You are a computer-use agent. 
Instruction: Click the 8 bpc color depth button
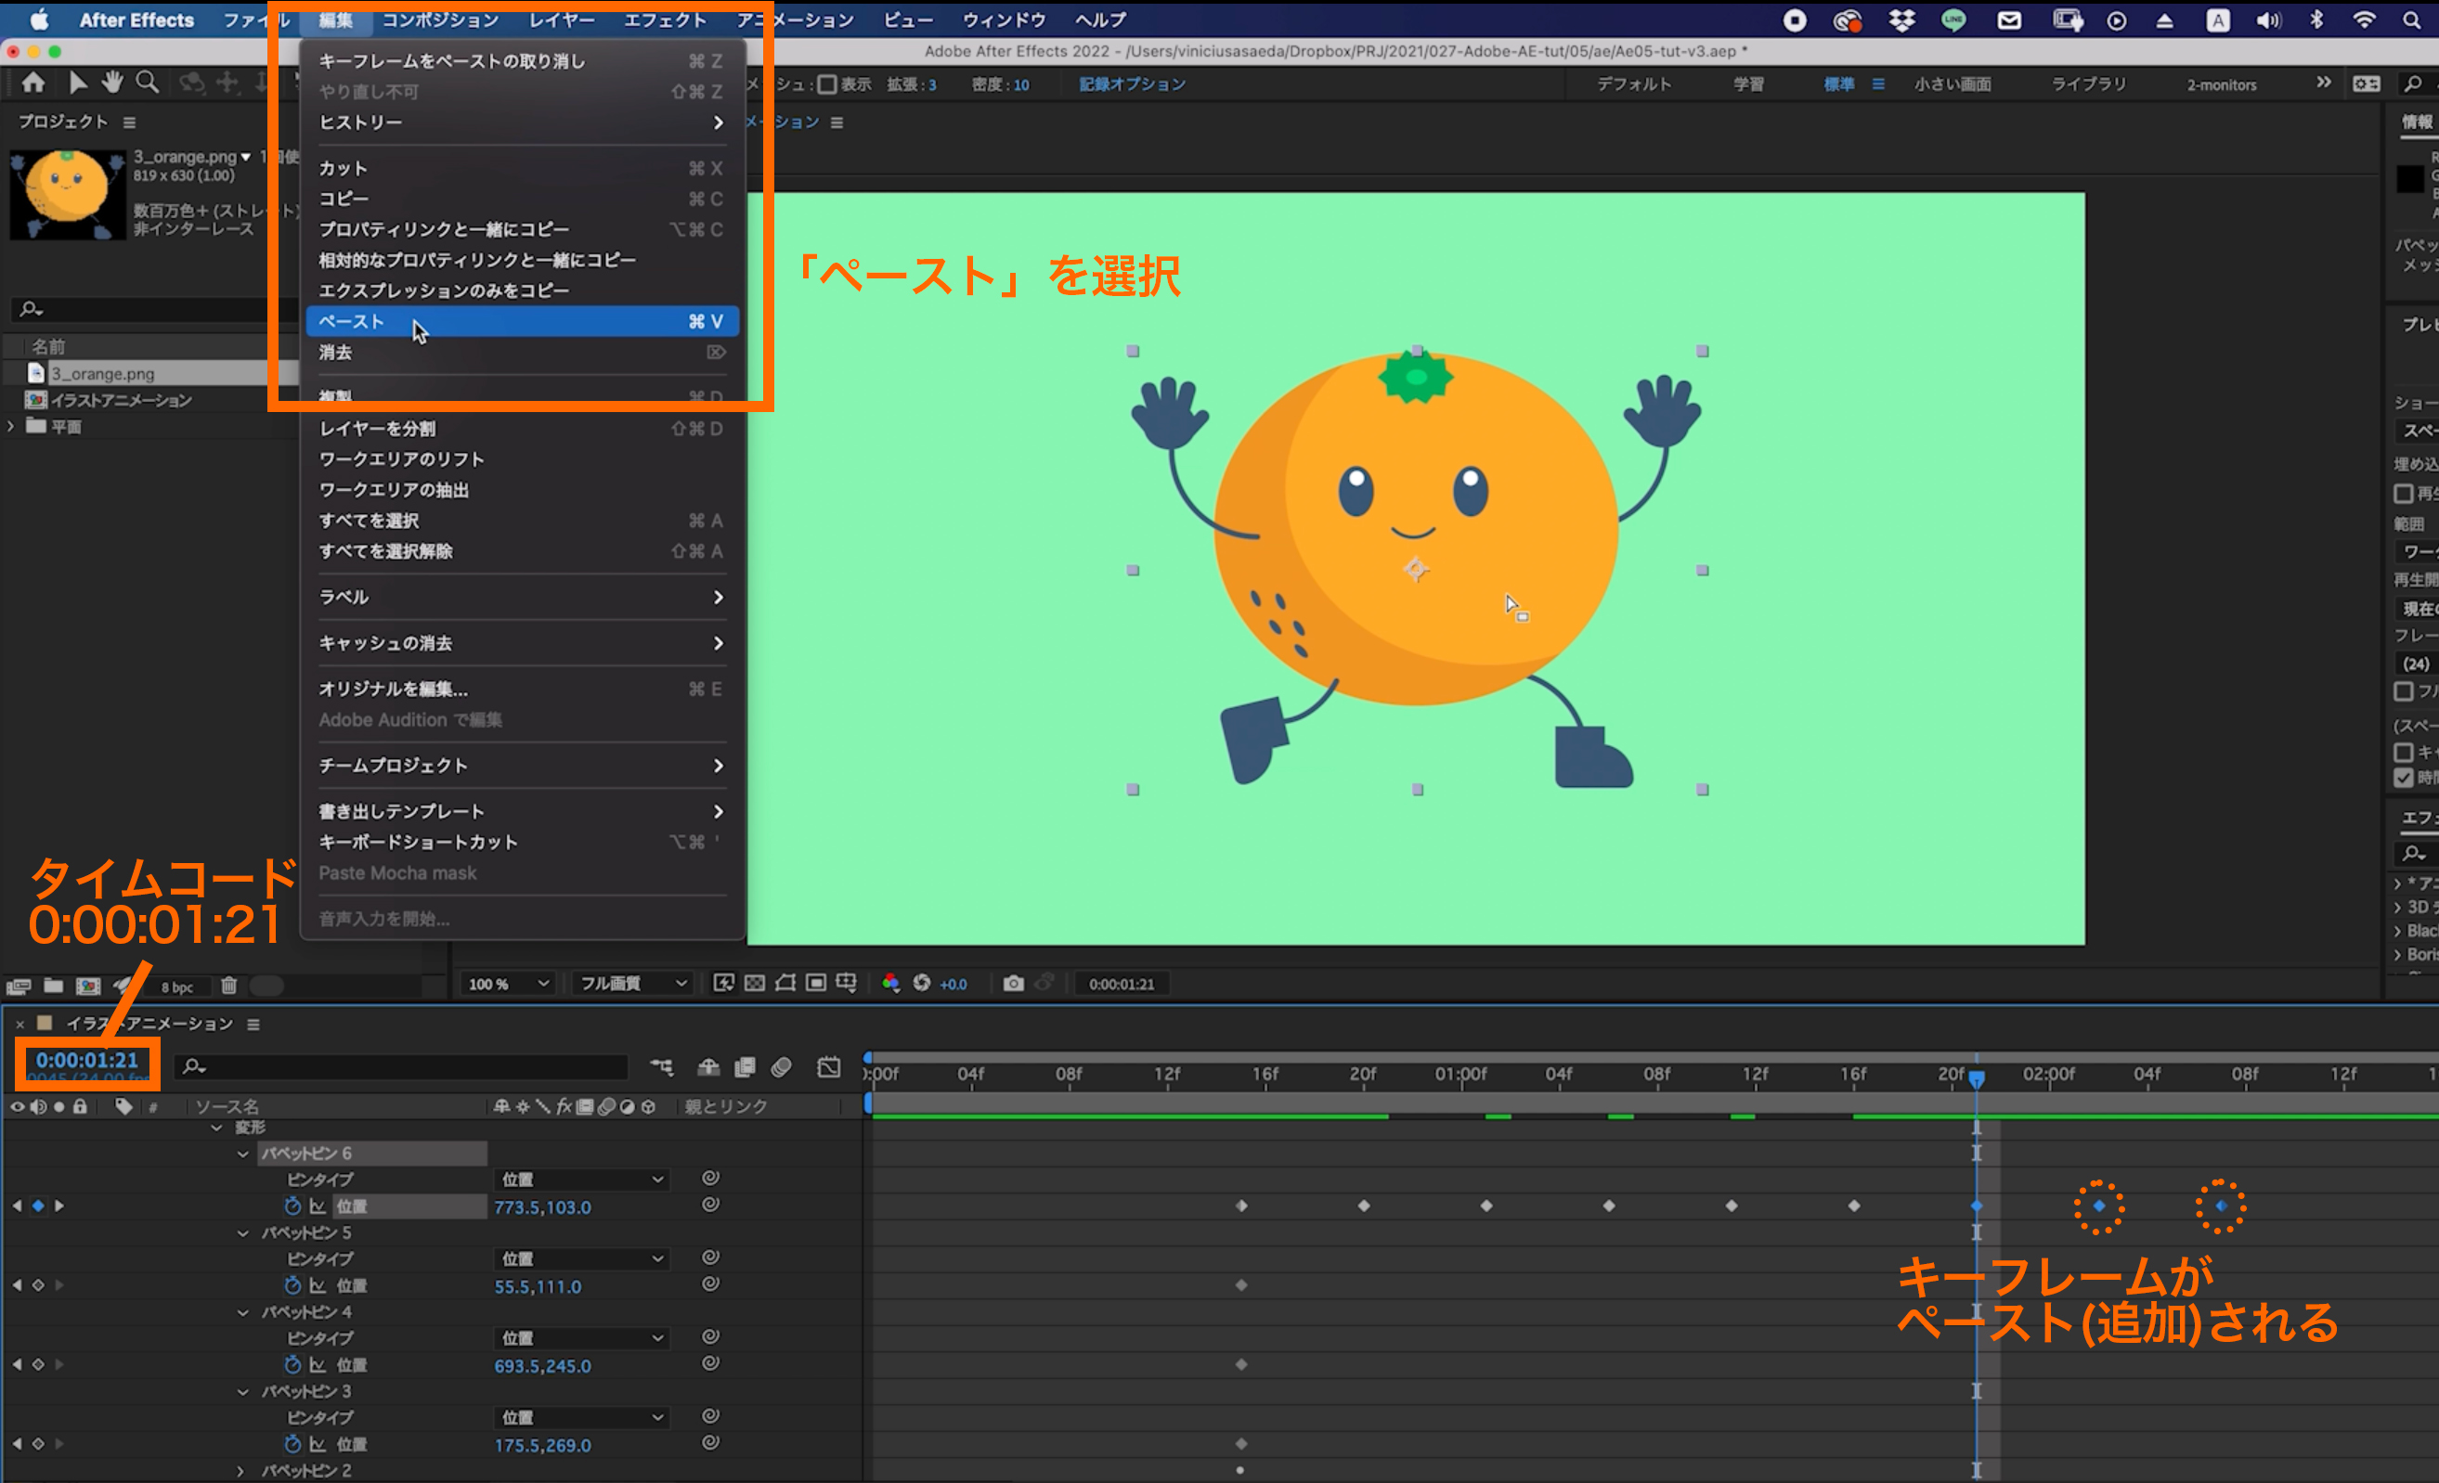tap(177, 987)
